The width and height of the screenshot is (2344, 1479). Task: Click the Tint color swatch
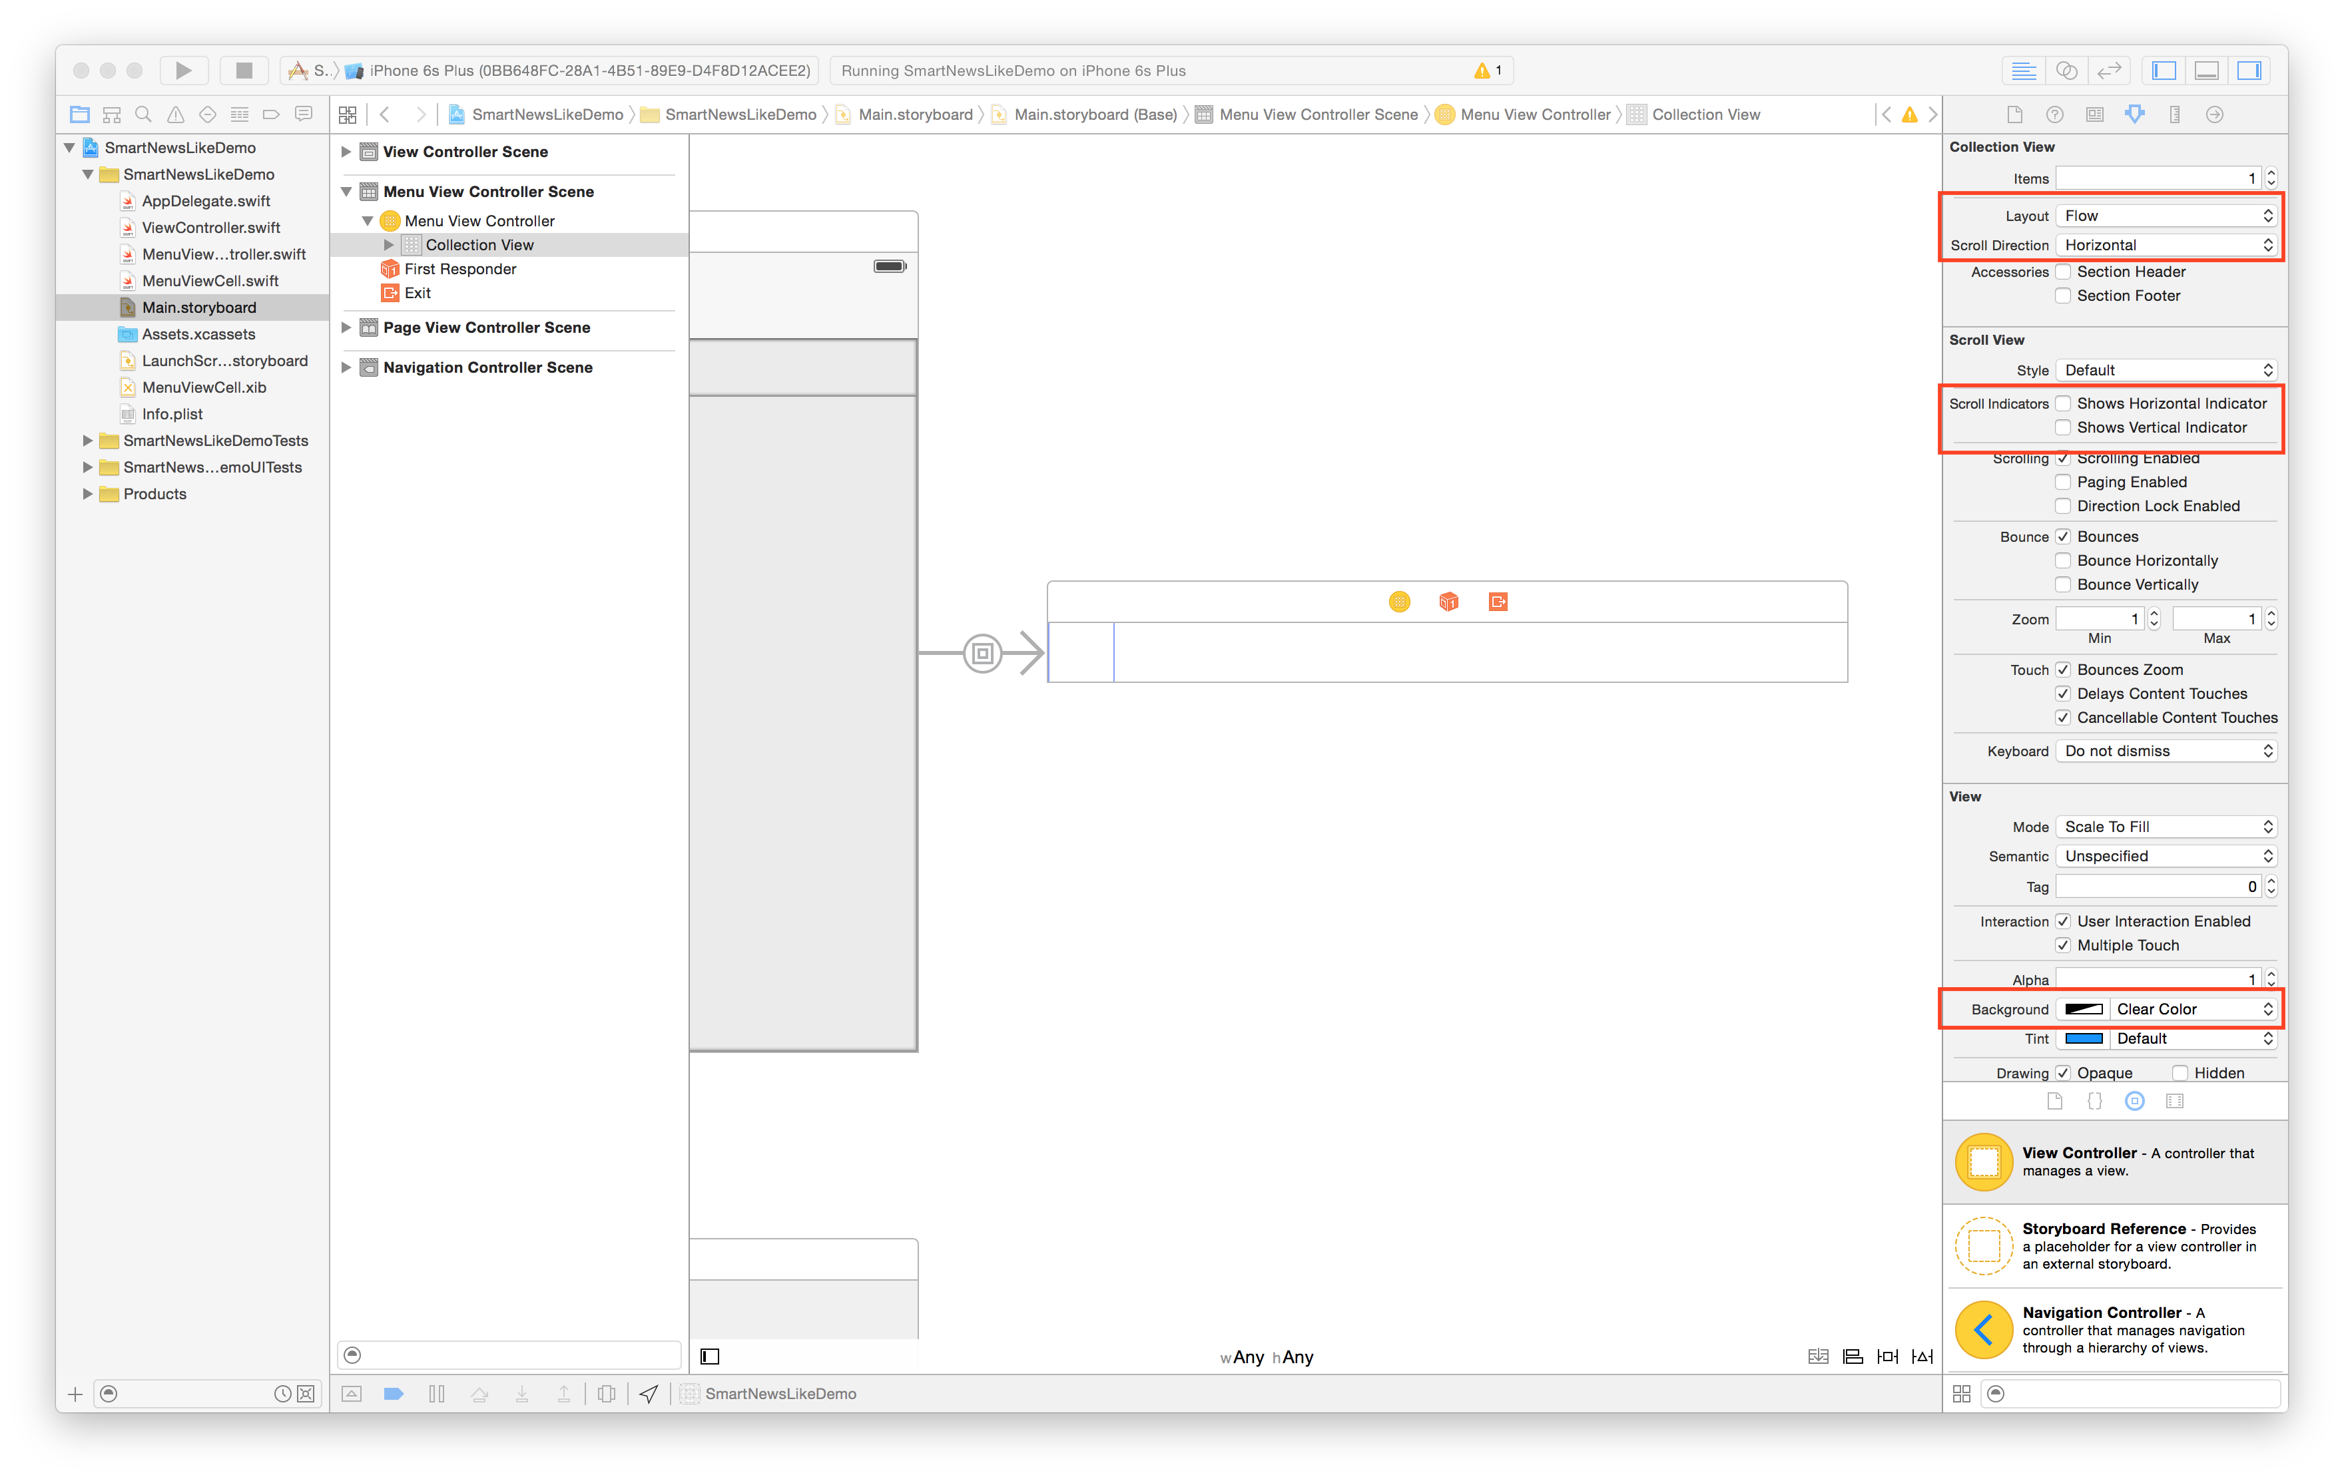(2083, 1038)
